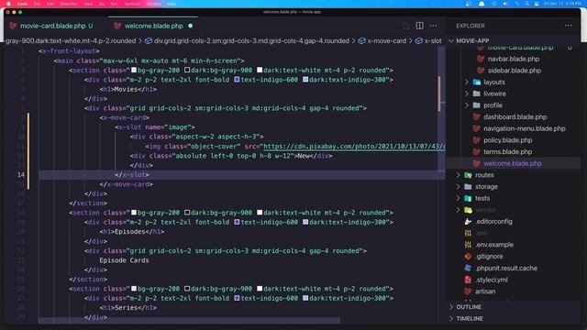This screenshot has width=587, height=330.
Task: Expand the vendor folder chevron
Action: click(459, 210)
